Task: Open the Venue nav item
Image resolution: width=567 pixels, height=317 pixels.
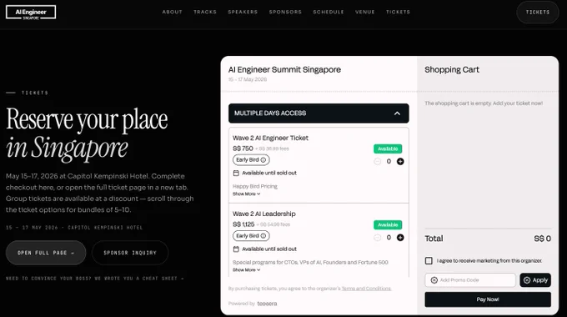Action: [x=365, y=12]
